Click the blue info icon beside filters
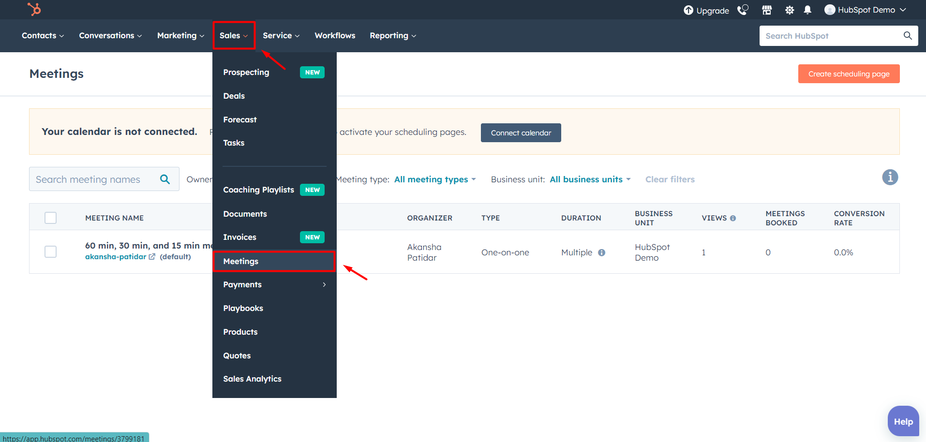This screenshot has height=442, width=926. (x=890, y=177)
